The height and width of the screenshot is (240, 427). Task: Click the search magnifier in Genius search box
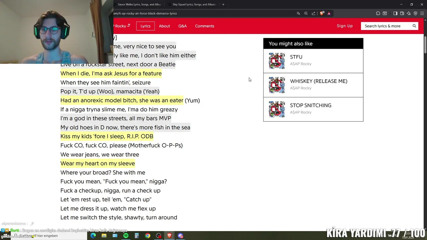click(x=414, y=26)
